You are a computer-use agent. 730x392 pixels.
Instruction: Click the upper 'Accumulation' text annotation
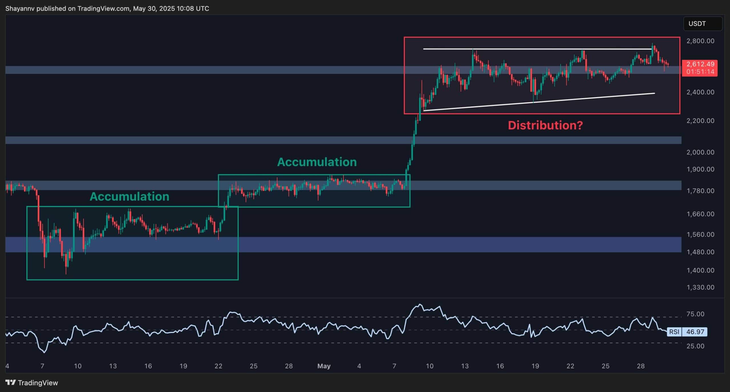pos(317,162)
